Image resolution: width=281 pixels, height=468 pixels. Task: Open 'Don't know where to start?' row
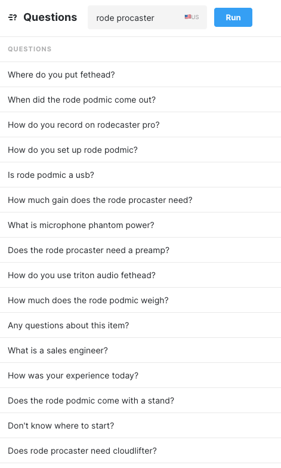click(x=141, y=426)
